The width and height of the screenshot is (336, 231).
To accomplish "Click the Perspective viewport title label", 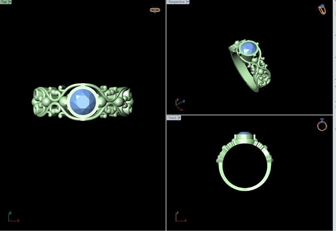I will pyautogui.click(x=176, y=2).
